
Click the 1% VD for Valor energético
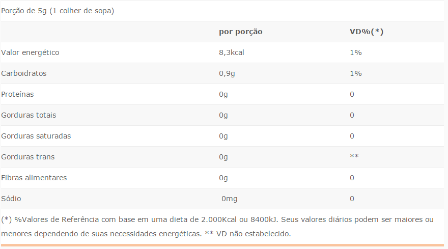pyautogui.click(x=356, y=52)
